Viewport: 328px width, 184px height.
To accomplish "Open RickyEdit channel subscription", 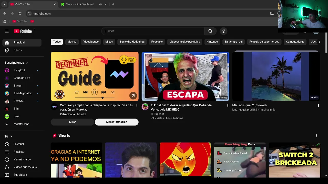I will point(22,70).
